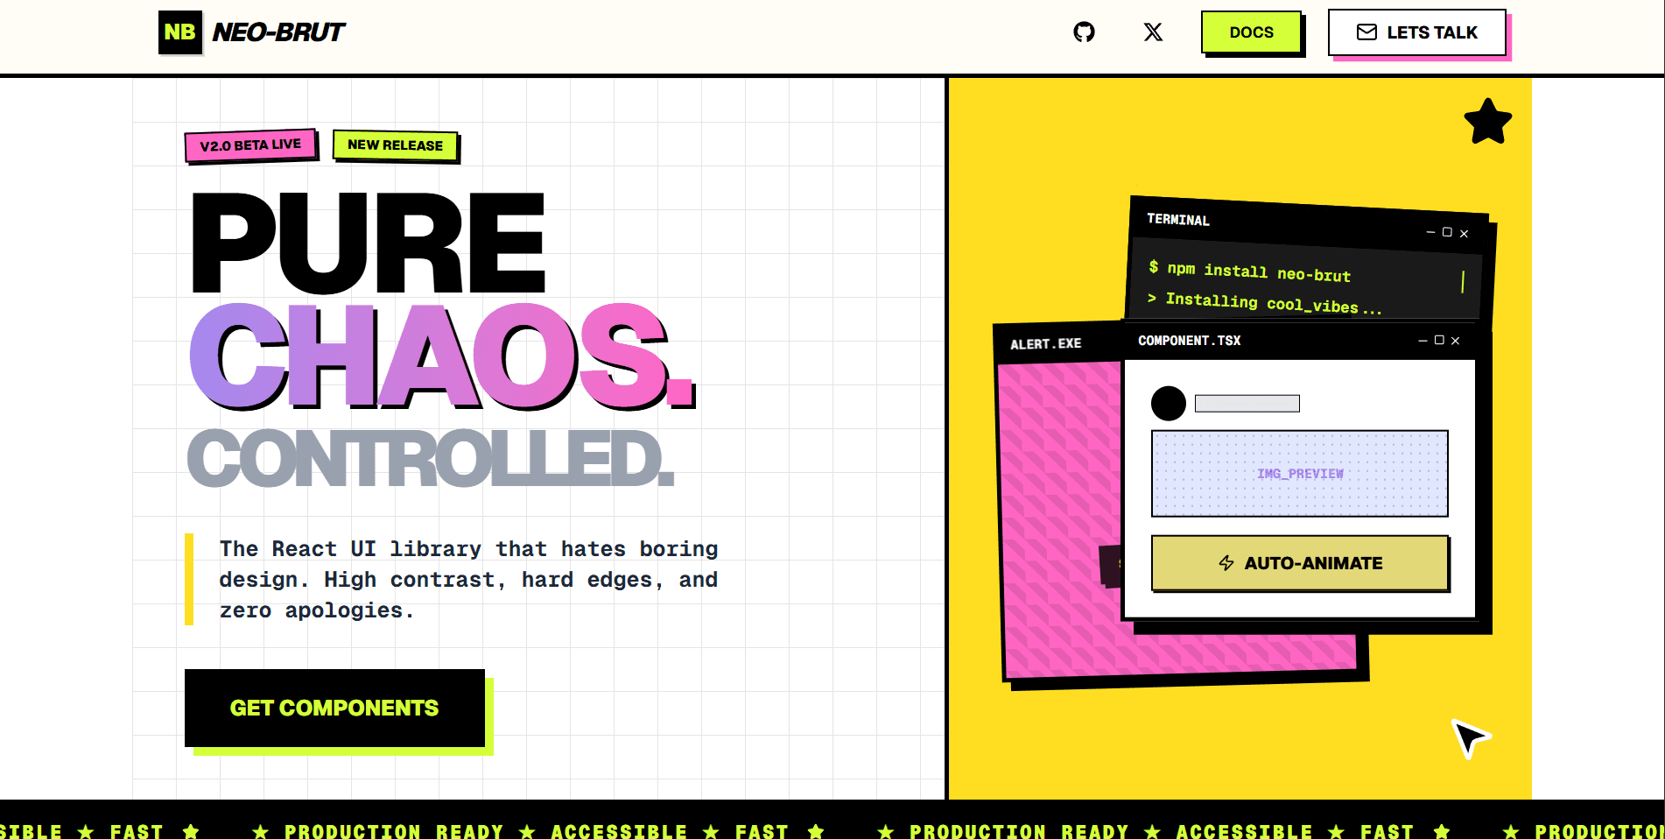Close the TERMINAL window

pyautogui.click(x=1464, y=234)
